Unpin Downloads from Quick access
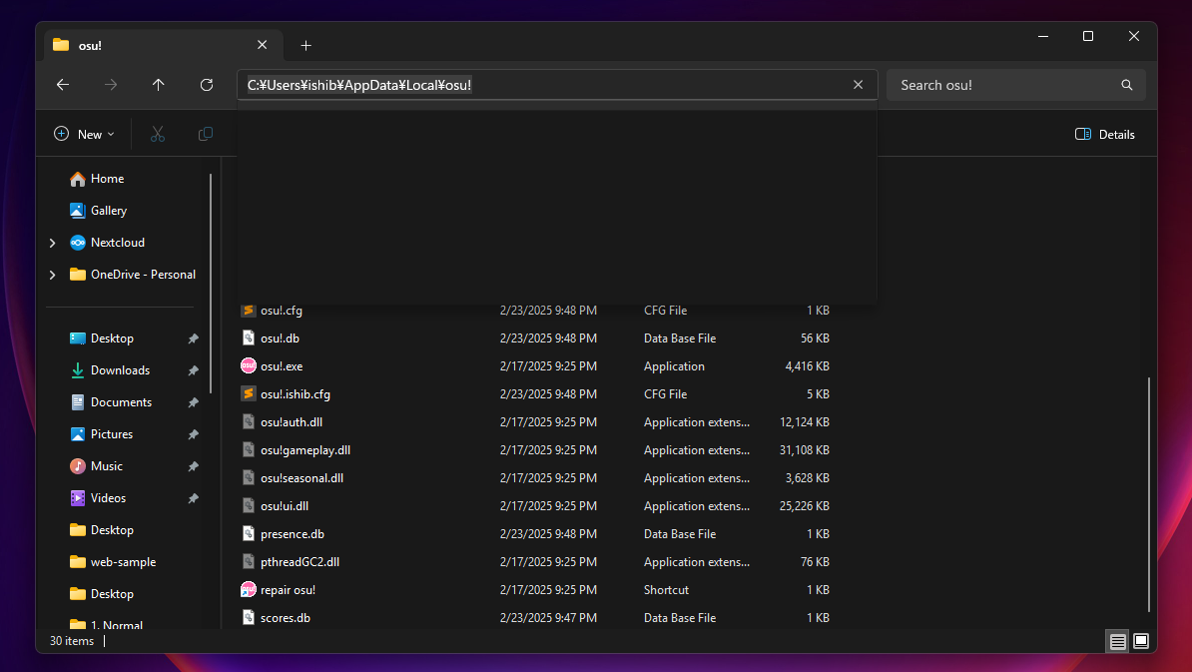The image size is (1192, 672). [193, 370]
